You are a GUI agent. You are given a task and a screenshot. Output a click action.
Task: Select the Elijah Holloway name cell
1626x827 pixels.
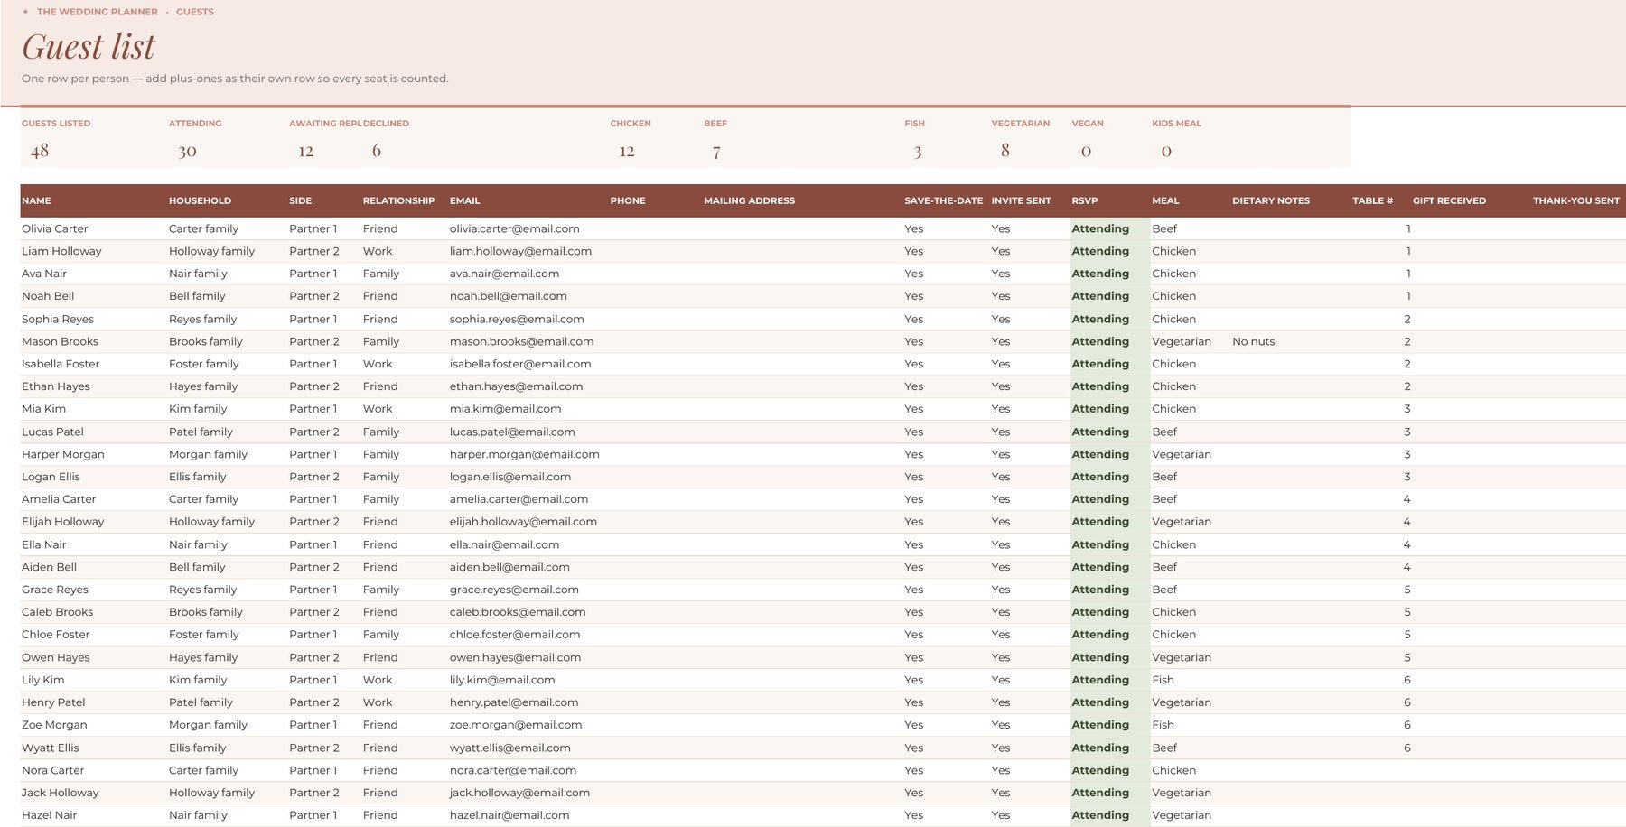point(63,522)
